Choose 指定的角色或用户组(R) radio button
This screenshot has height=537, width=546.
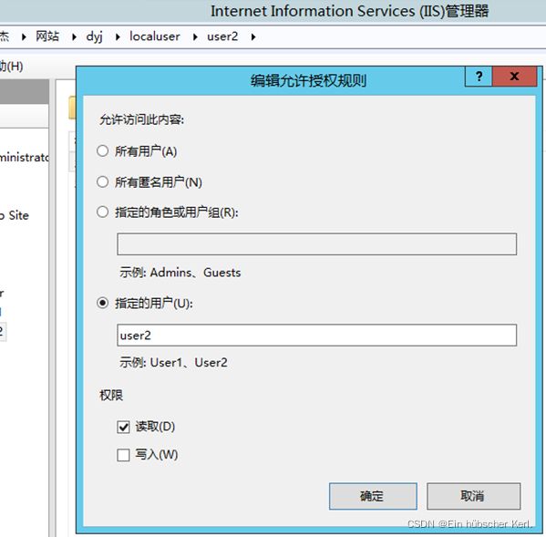click(103, 212)
